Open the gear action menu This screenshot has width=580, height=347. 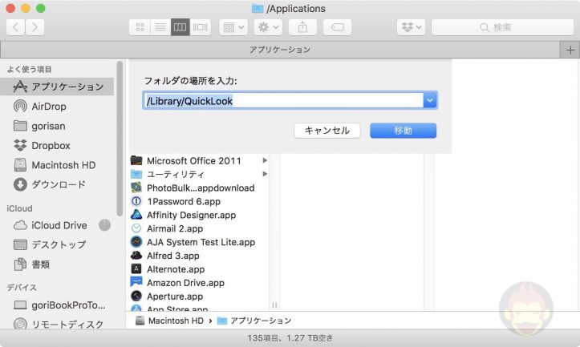pos(268,27)
